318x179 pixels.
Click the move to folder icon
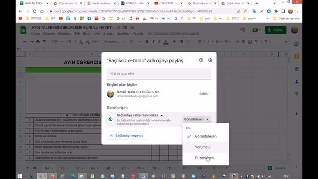(x=125, y=28)
